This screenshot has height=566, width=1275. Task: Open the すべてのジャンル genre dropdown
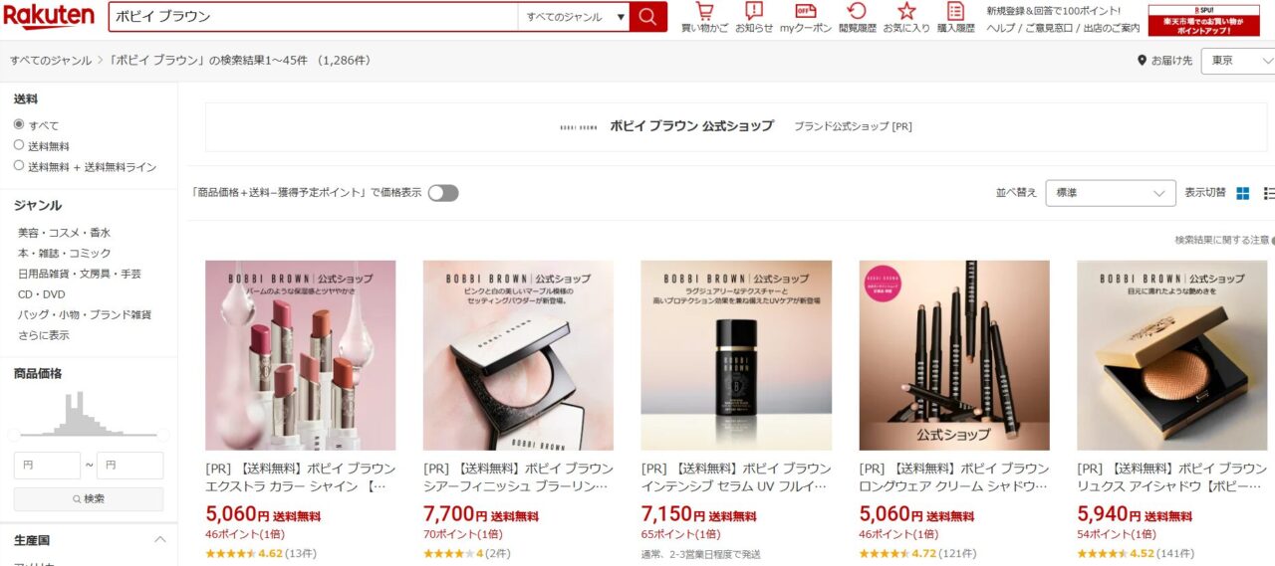pos(574,17)
